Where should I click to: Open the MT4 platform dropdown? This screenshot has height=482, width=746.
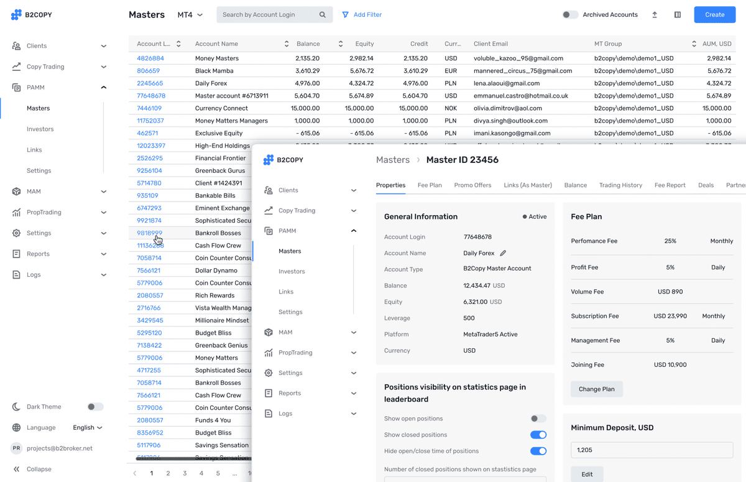click(x=188, y=14)
